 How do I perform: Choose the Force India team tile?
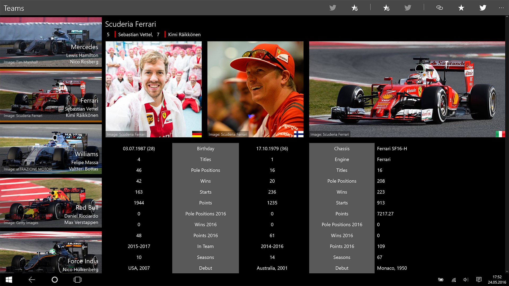51,253
